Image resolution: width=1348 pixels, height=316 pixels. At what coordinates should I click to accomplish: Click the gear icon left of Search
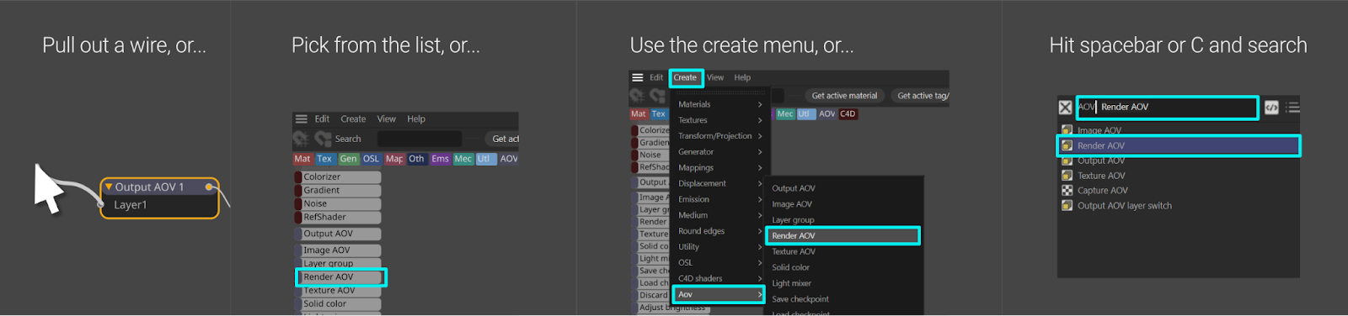(301, 139)
